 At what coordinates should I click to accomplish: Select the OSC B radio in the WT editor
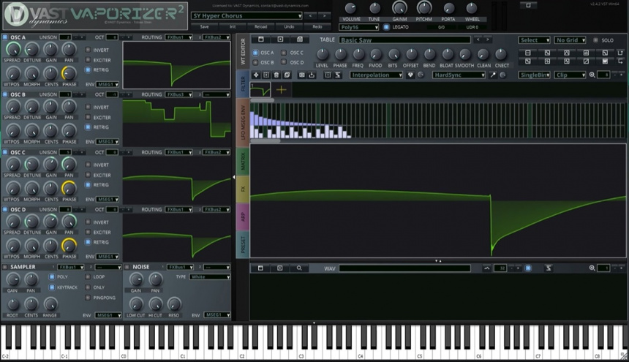point(255,63)
